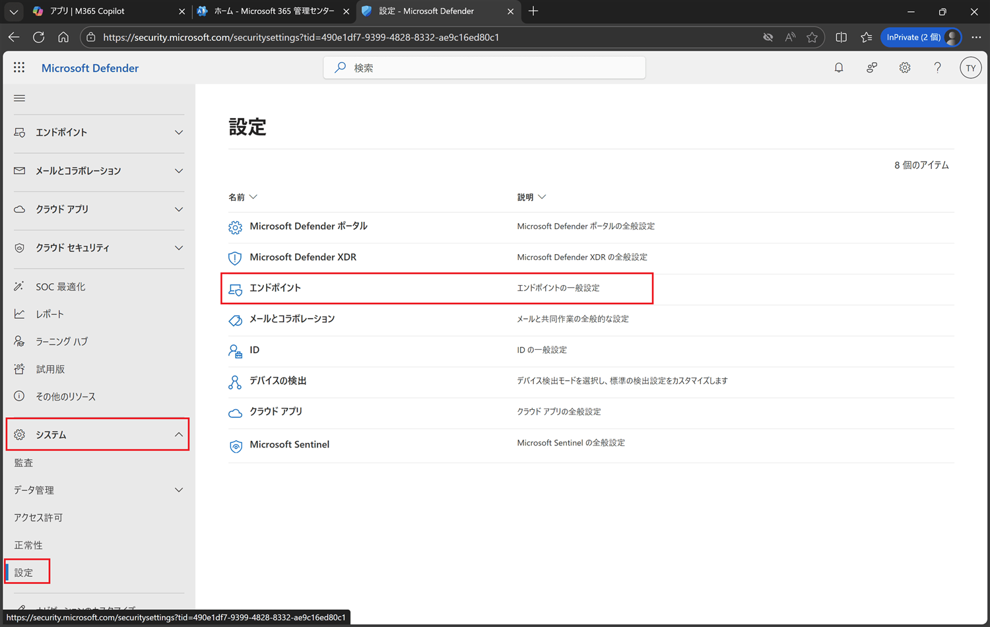
Task: Open the Microsoft Sentinel settings link
Action: click(x=289, y=444)
